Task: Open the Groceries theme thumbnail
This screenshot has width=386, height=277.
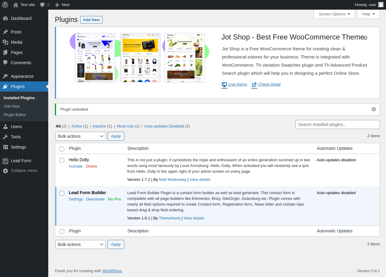Action: click(185, 58)
